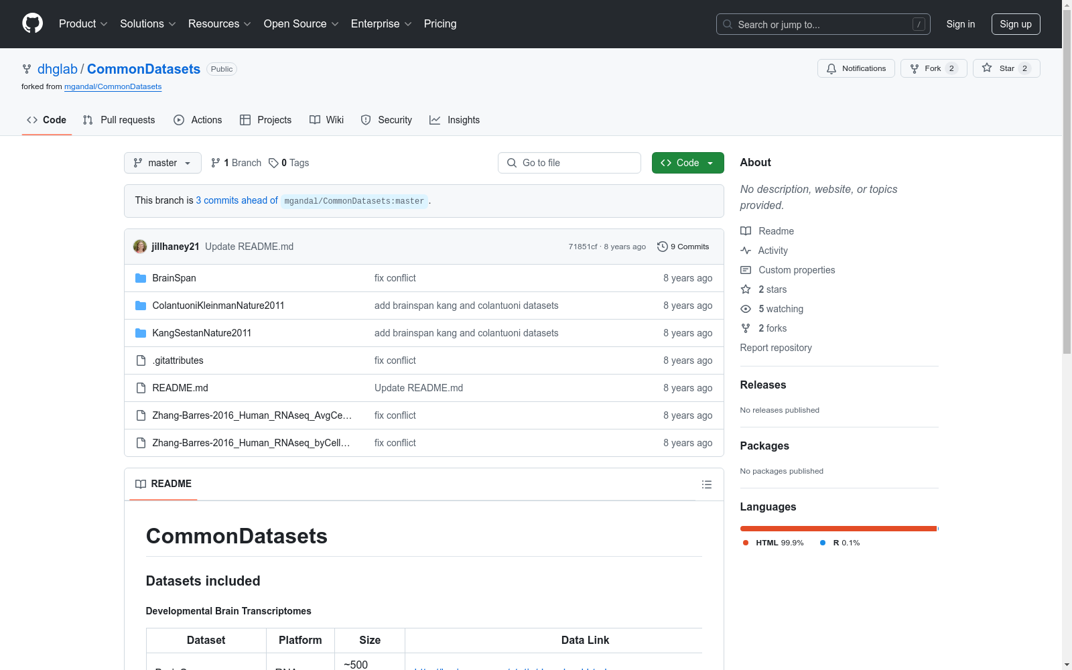The width and height of the screenshot is (1072, 670).
Task: Expand the Open Source menu
Action: pos(301,24)
